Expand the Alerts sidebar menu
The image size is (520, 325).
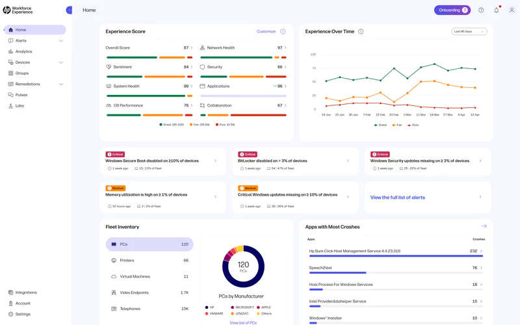[x=61, y=41]
